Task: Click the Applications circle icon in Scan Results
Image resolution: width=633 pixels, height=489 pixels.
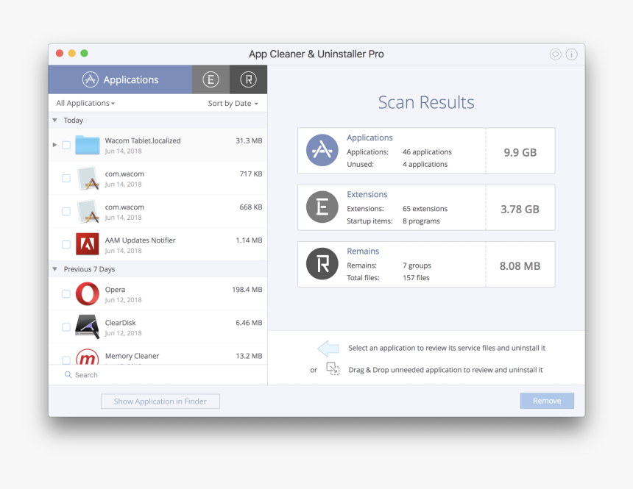Action: point(322,151)
